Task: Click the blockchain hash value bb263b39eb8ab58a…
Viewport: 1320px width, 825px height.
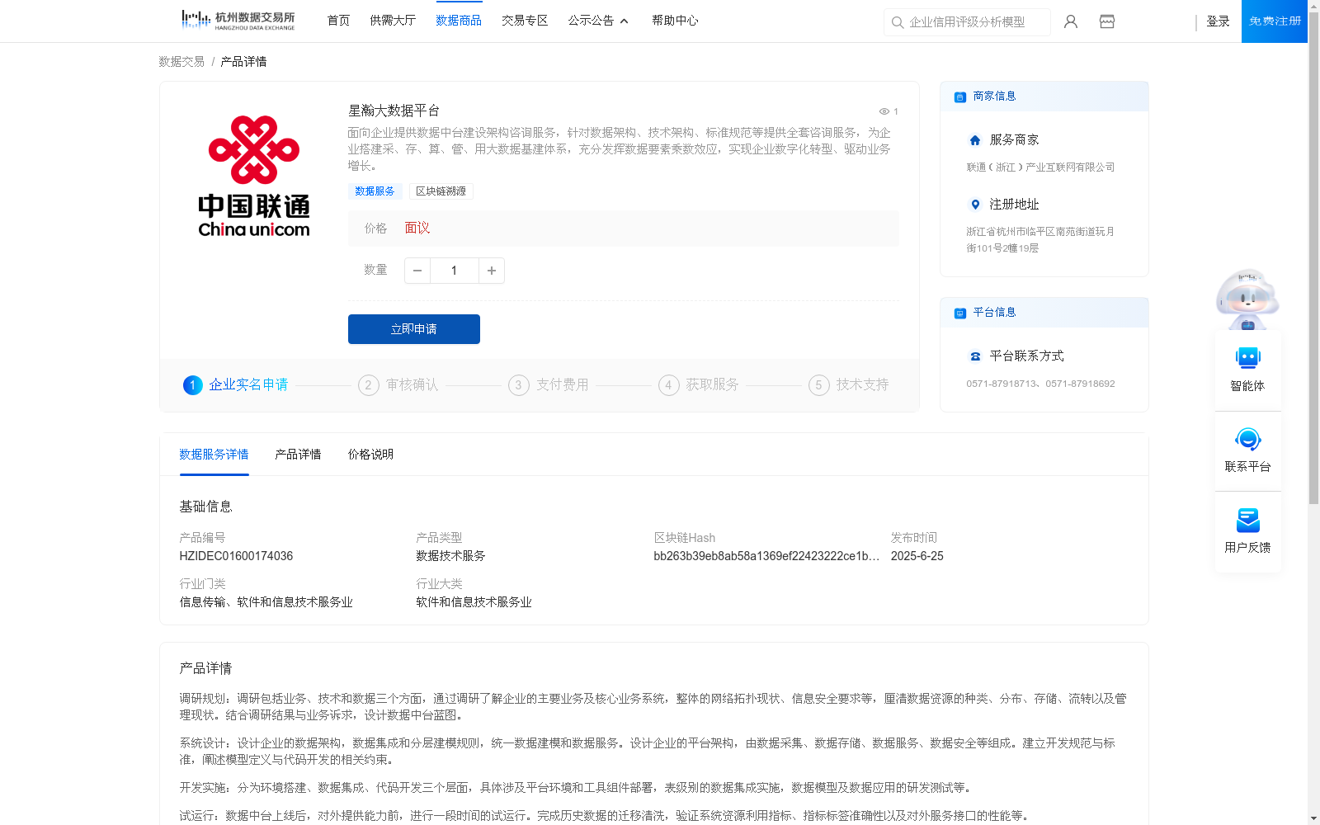Action: (766, 556)
